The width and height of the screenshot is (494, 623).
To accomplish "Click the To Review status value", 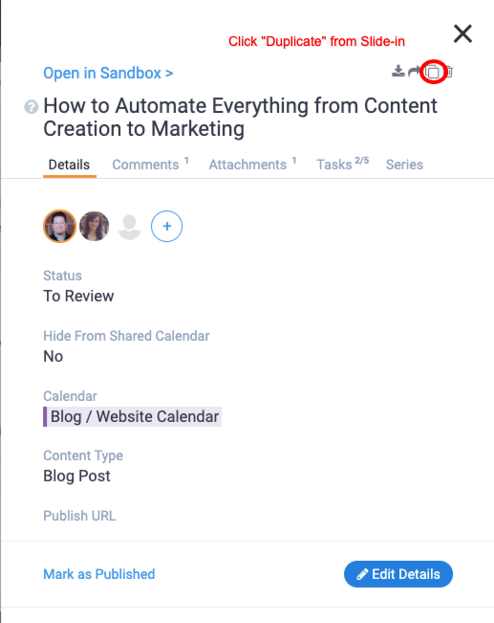I will (x=78, y=296).
